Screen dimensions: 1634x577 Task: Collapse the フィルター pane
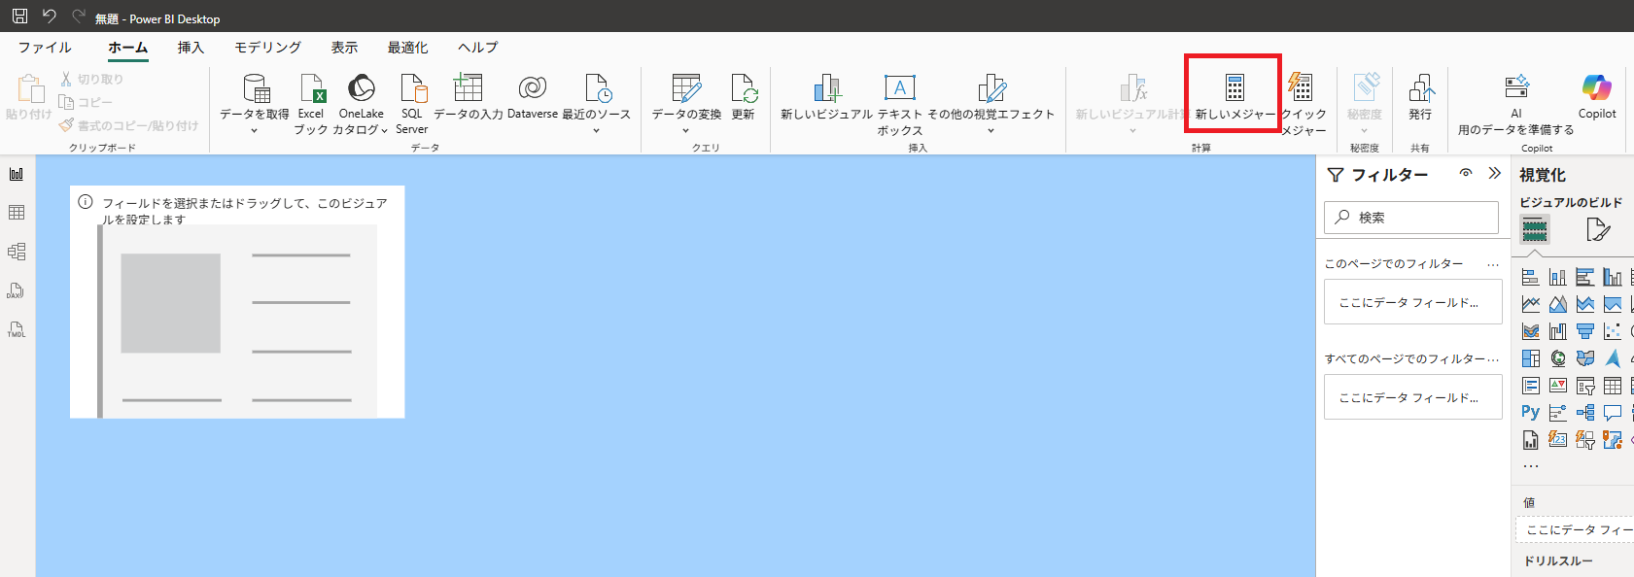tap(1495, 173)
